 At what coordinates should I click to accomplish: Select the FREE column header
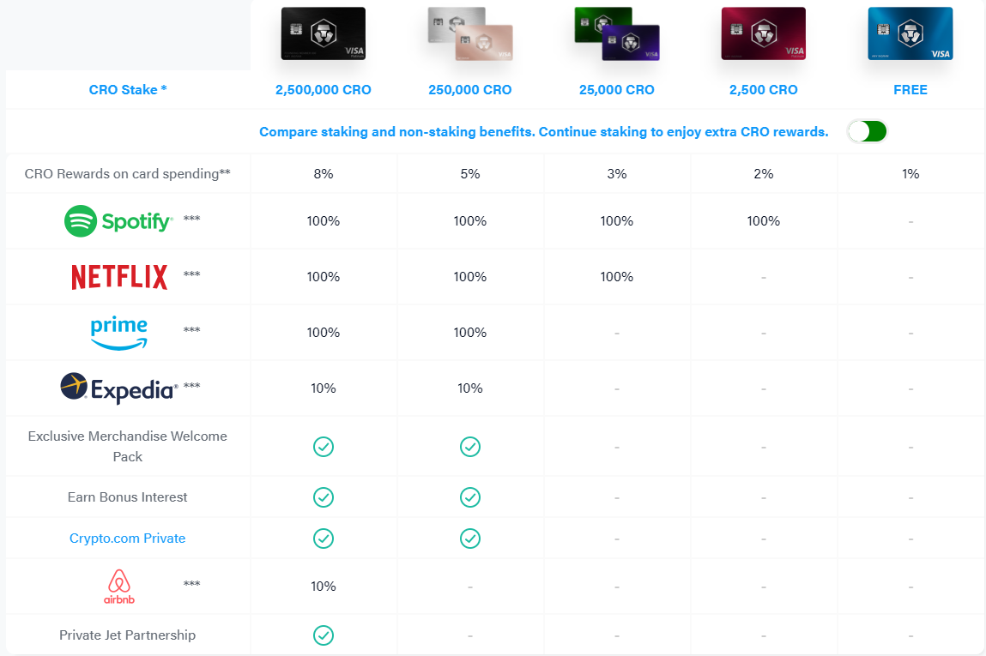click(x=910, y=89)
